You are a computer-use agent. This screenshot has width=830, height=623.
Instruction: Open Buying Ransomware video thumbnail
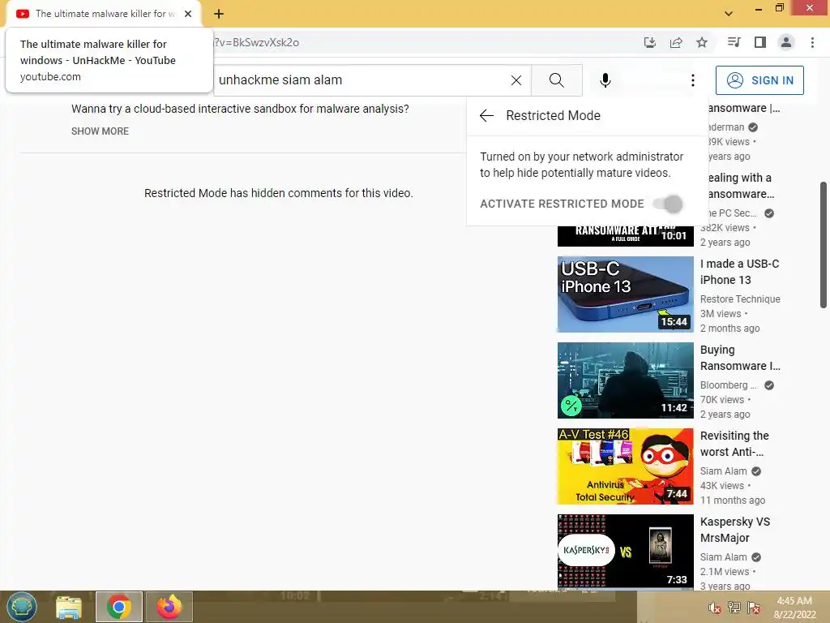625,380
